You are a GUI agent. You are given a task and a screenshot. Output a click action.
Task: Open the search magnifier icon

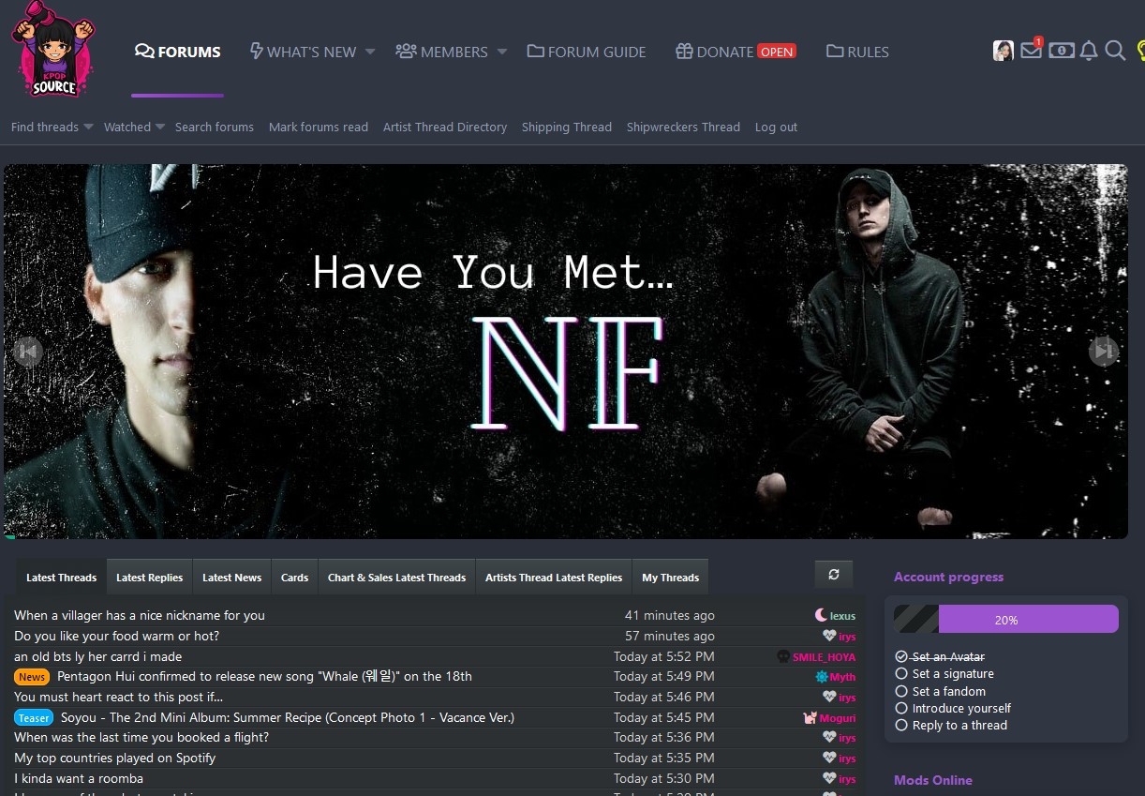tap(1115, 51)
